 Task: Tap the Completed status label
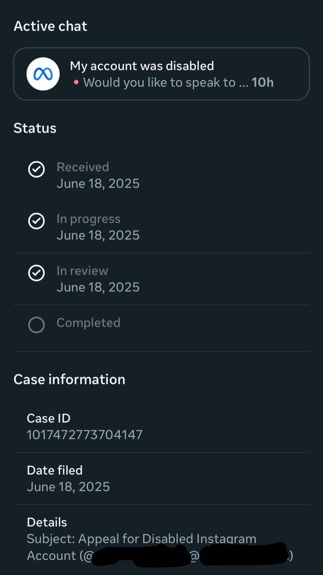click(x=88, y=323)
